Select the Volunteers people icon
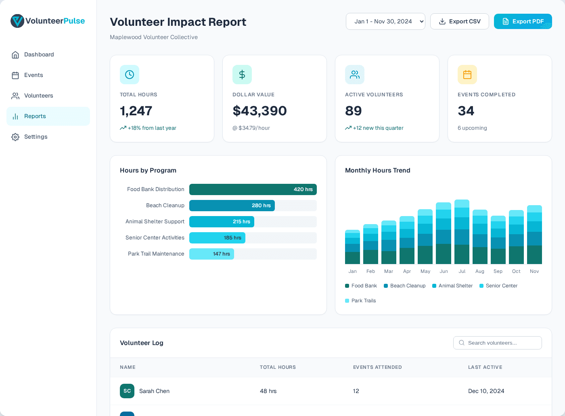Viewport: 565px width, 416px height. (15, 96)
